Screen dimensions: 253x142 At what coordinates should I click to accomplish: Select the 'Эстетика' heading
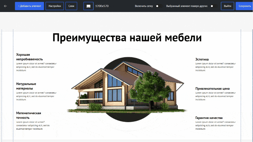(x=202, y=59)
